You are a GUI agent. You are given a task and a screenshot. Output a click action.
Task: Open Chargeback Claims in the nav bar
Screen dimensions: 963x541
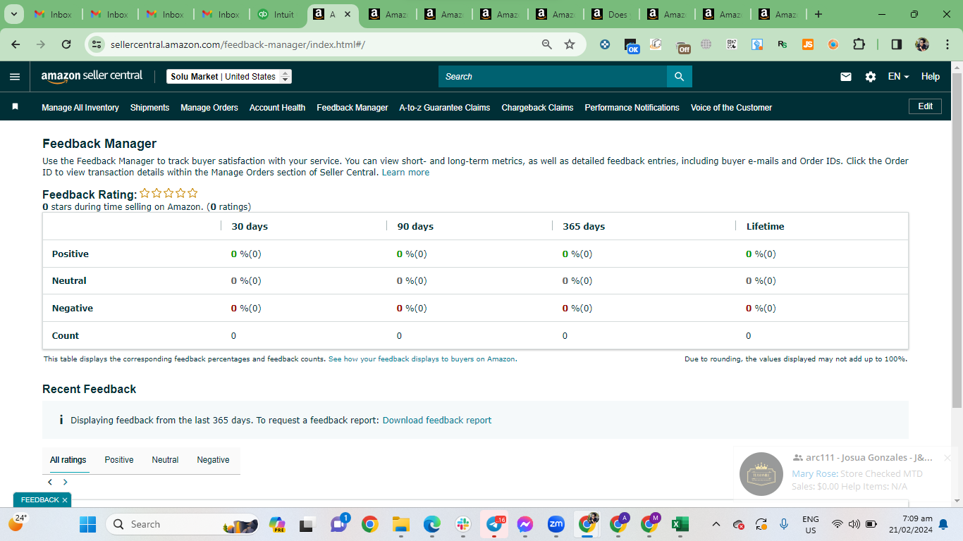click(537, 108)
